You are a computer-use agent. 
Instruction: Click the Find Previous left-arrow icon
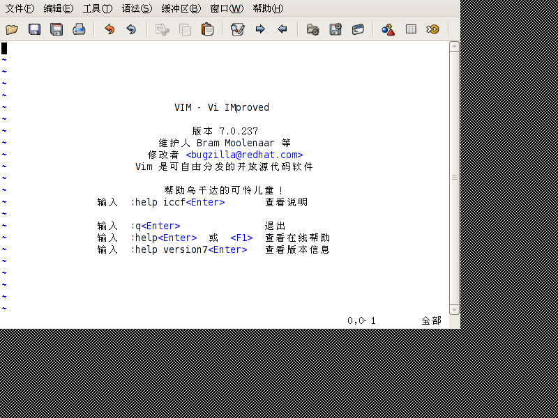[282, 29]
